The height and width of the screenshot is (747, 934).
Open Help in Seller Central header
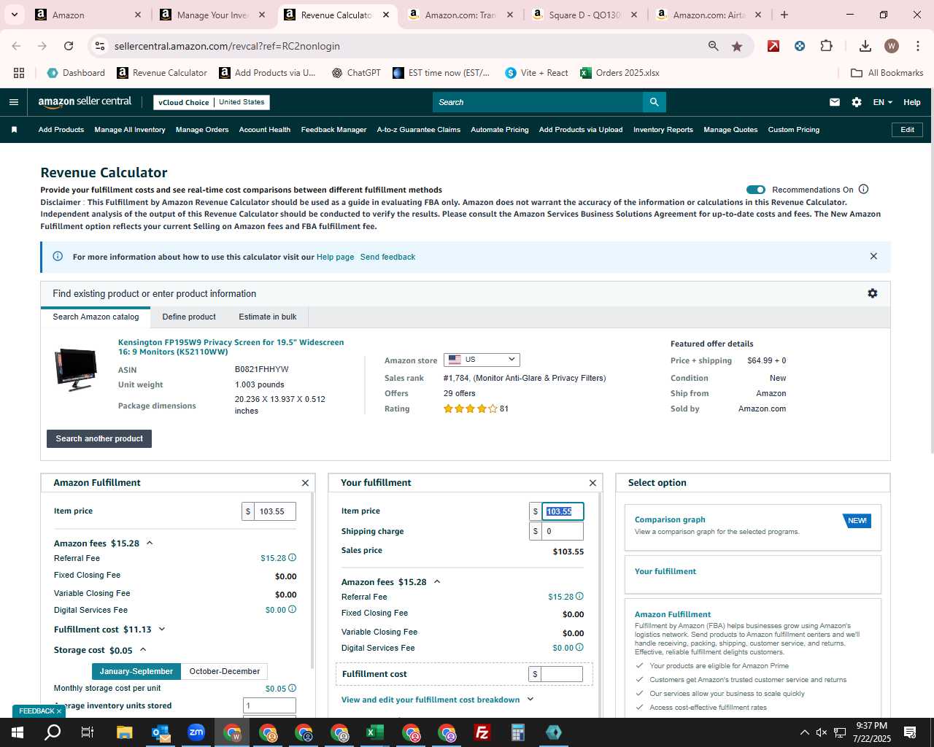pyautogui.click(x=912, y=102)
